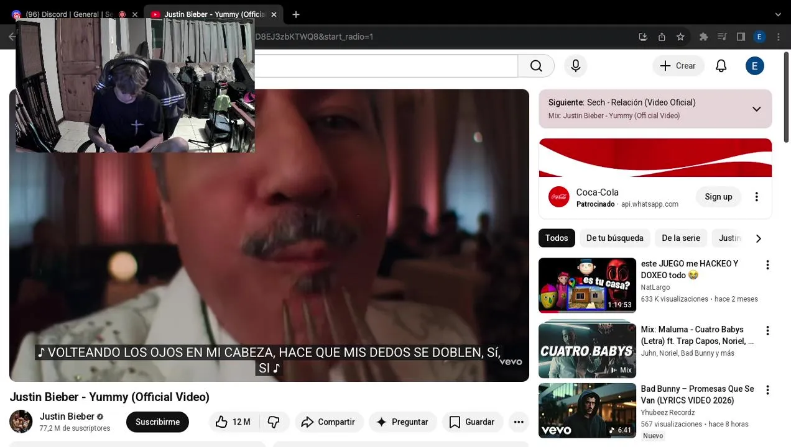Open the Chrome extensions puzzle icon
The height and width of the screenshot is (447, 791).
coord(703,37)
